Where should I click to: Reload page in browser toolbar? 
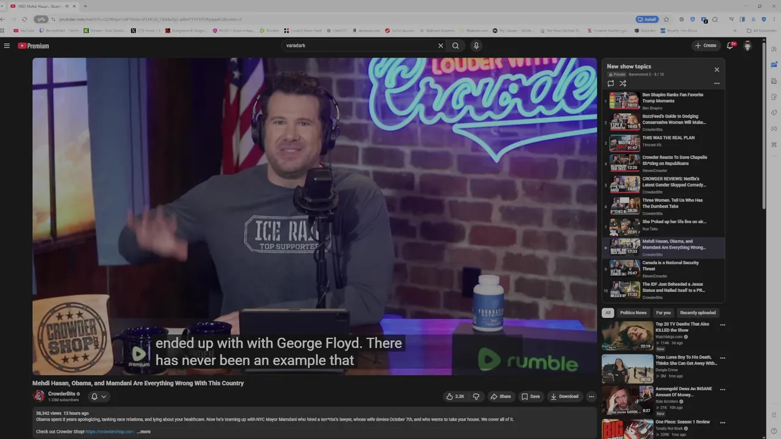click(24, 19)
